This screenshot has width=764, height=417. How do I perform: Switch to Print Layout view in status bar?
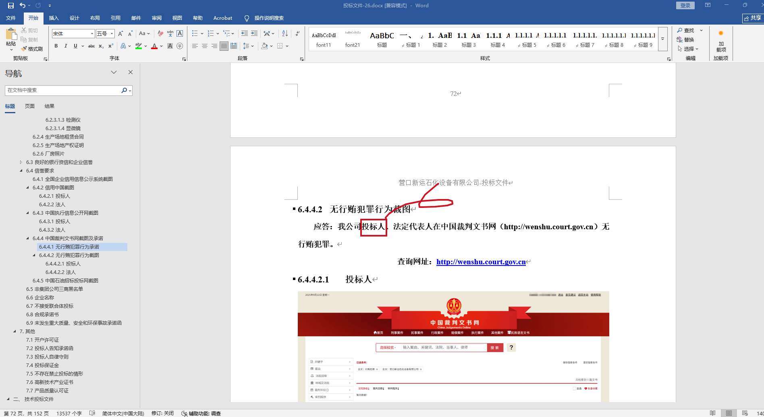pyautogui.click(x=729, y=413)
